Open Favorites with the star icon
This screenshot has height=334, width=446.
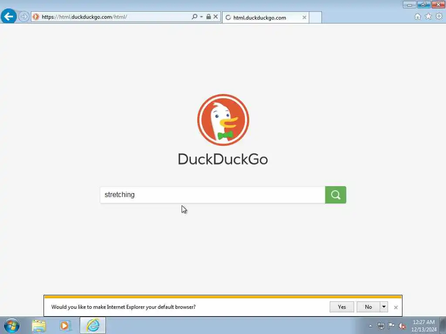coord(428,17)
